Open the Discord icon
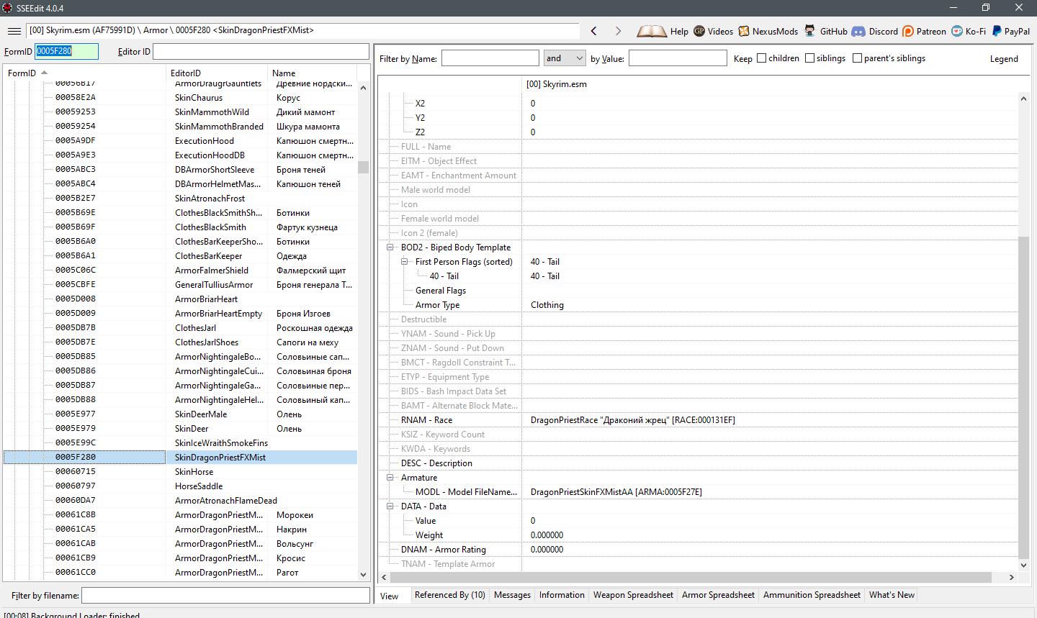The image size is (1037, 618). [x=858, y=31]
